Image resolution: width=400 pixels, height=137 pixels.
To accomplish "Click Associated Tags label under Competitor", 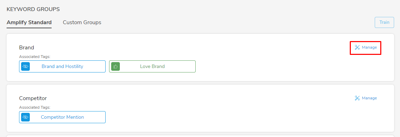I will coord(35,108).
